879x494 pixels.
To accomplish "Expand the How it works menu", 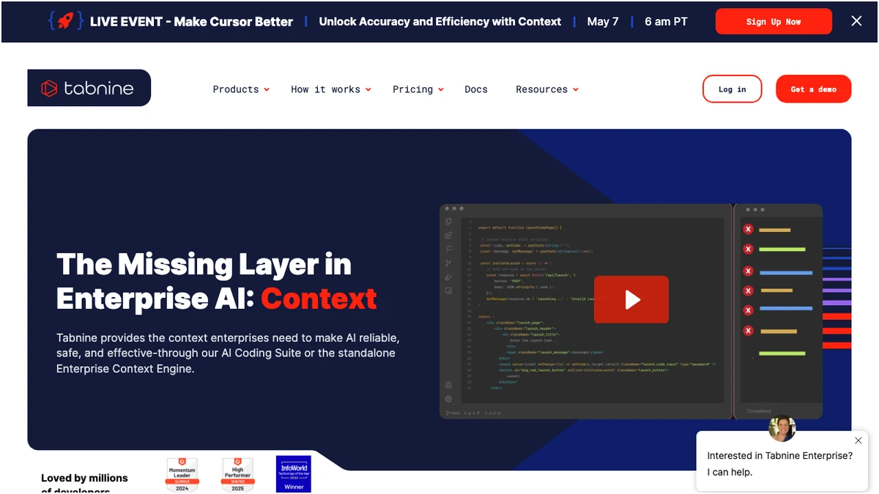I will pyautogui.click(x=330, y=89).
